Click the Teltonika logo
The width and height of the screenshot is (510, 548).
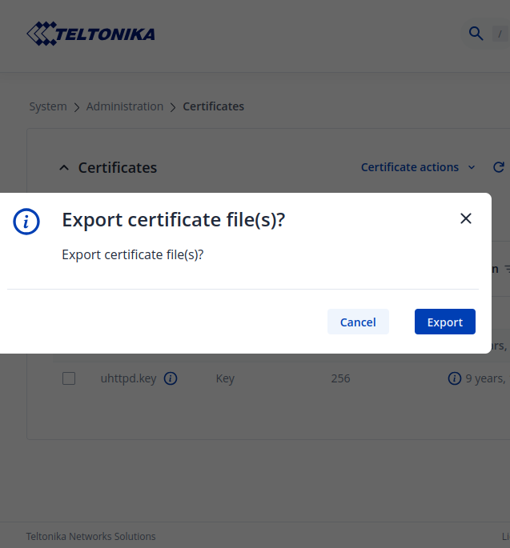pos(90,34)
